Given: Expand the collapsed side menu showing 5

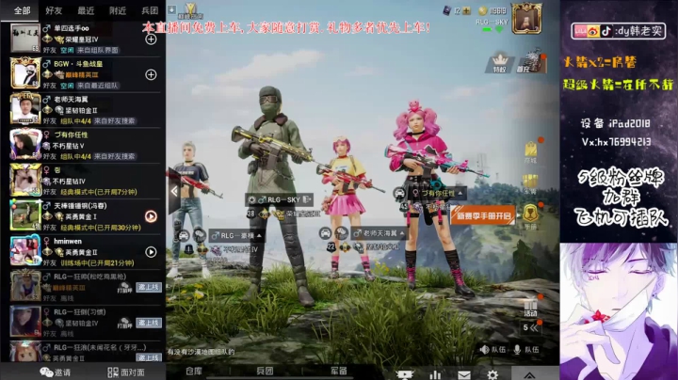Looking at the screenshot, I should pyautogui.click(x=531, y=327).
